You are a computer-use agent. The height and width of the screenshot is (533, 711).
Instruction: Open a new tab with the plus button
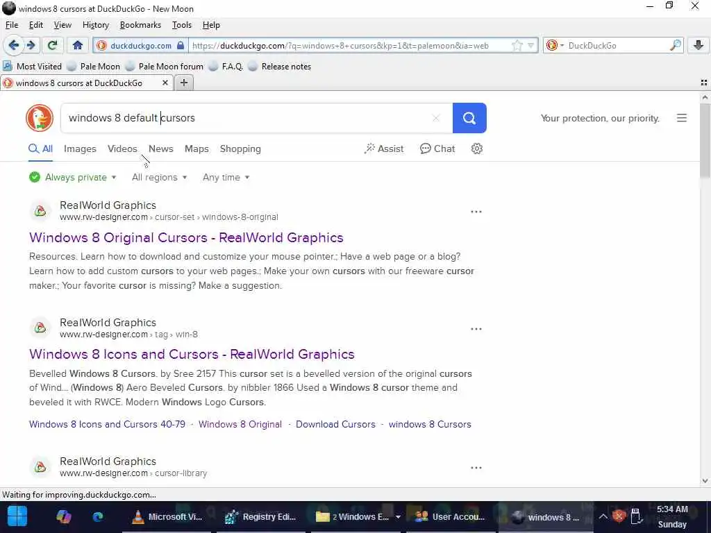point(183,83)
